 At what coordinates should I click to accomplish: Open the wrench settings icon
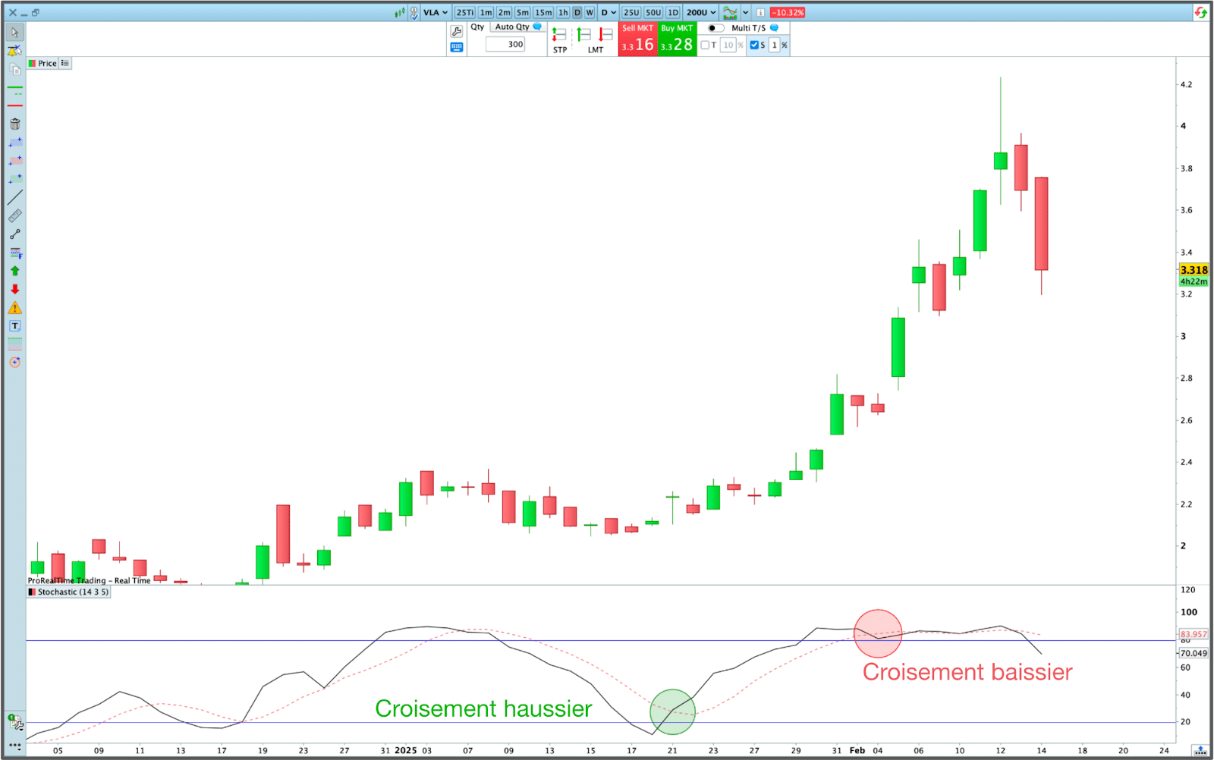(456, 31)
